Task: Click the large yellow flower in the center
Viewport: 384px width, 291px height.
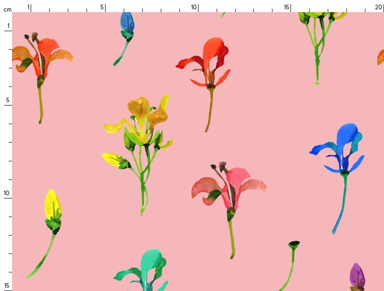Action: (142, 121)
